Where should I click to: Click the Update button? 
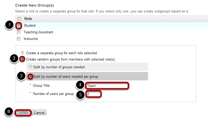pos(23,112)
